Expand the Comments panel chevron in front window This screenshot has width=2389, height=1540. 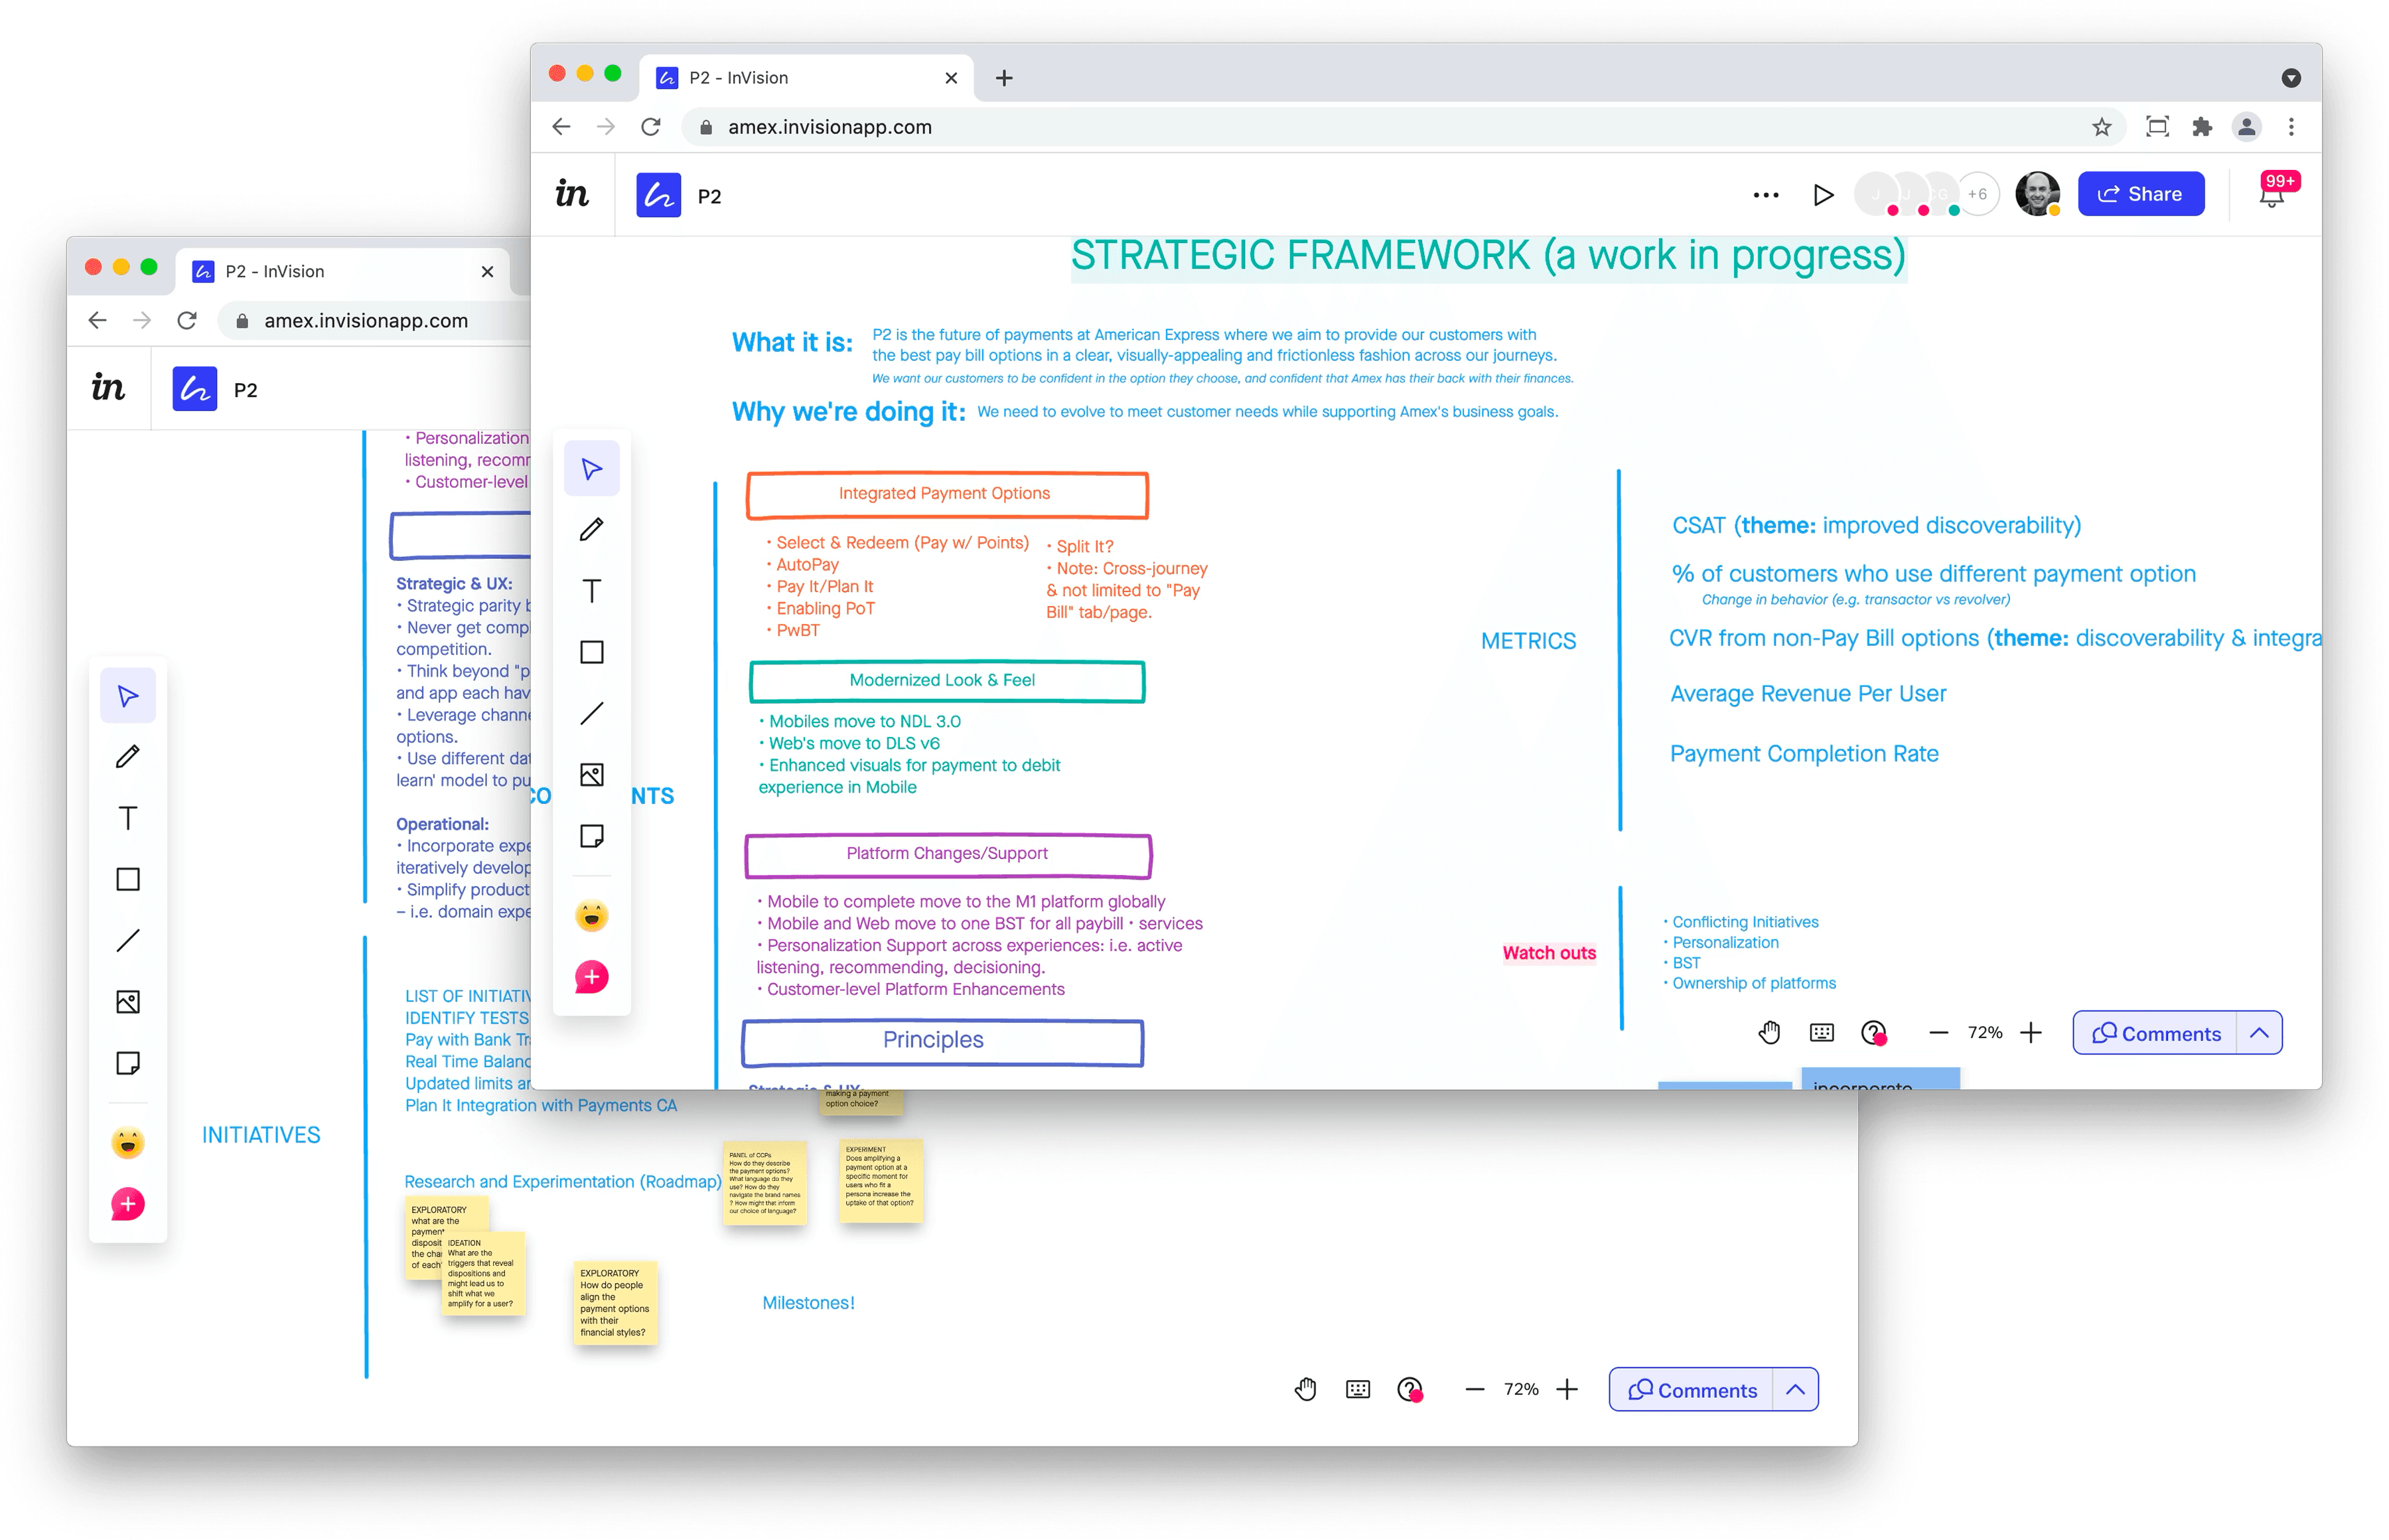[x=2259, y=1033]
